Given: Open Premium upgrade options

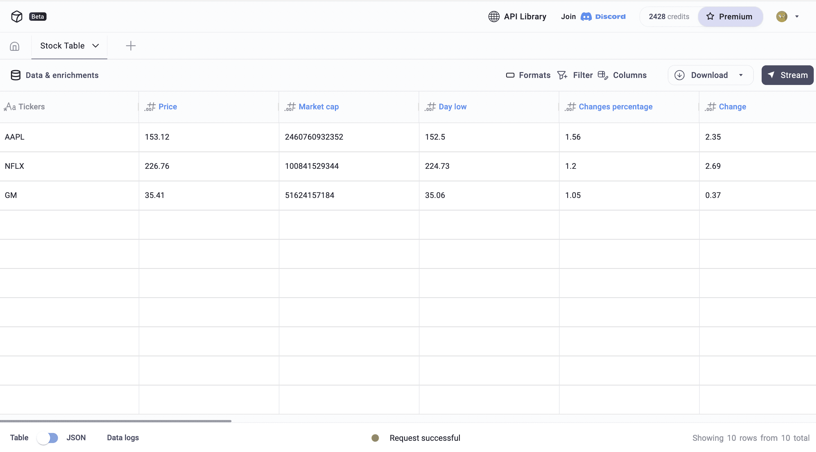Looking at the screenshot, I should [730, 17].
